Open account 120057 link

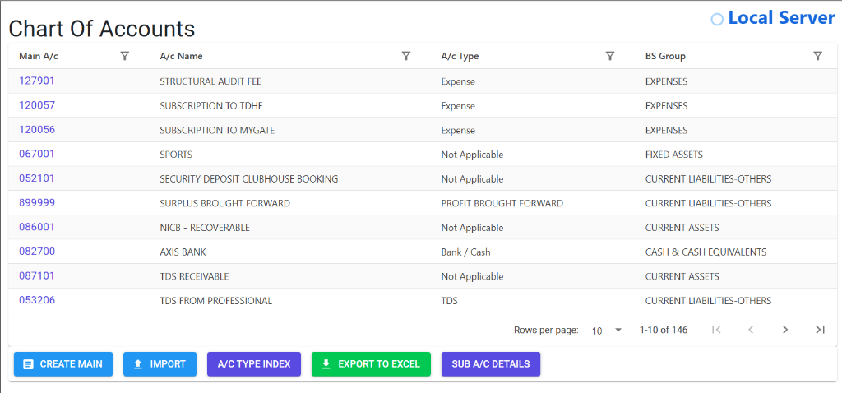pyautogui.click(x=37, y=105)
